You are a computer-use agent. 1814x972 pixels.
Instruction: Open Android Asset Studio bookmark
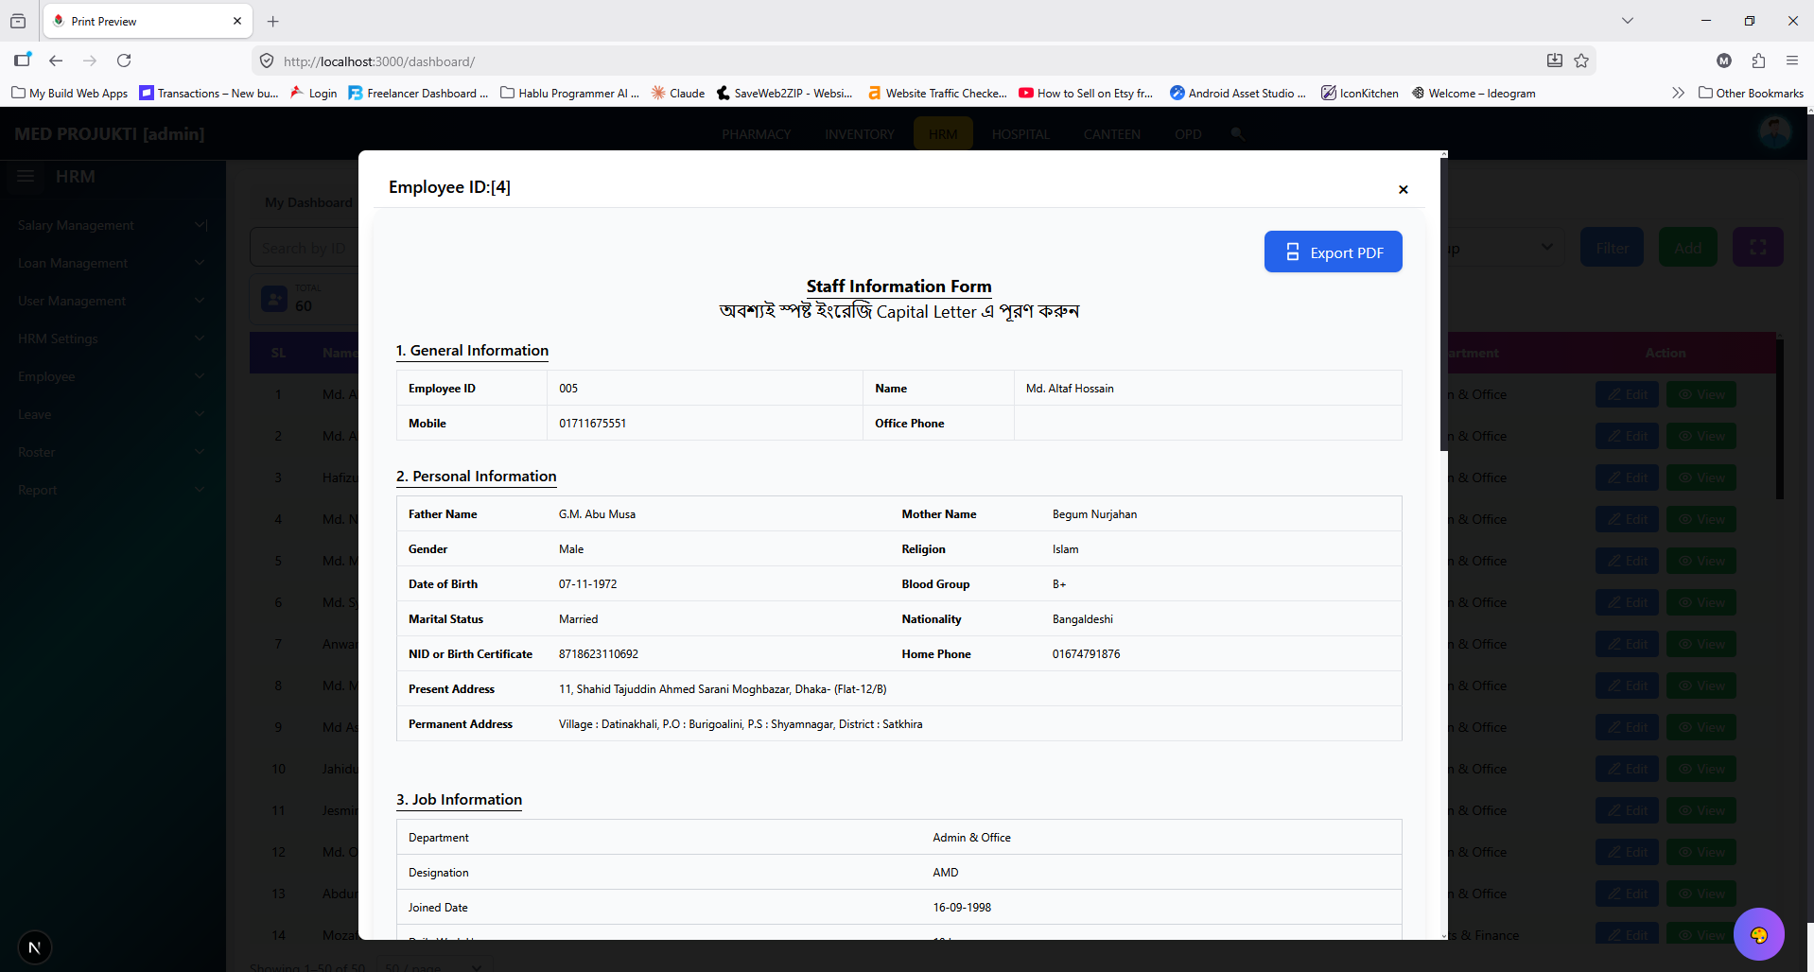1238,93
